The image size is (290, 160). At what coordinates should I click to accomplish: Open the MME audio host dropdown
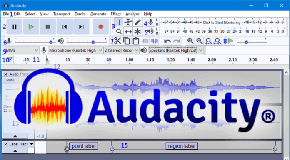coord(22,50)
